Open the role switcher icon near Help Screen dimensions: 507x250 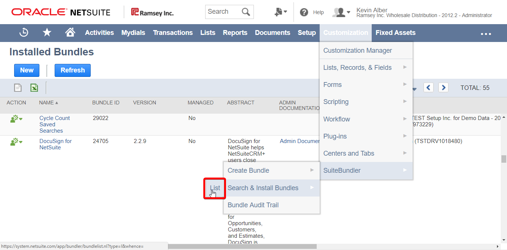pyautogui.click(x=279, y=12)
